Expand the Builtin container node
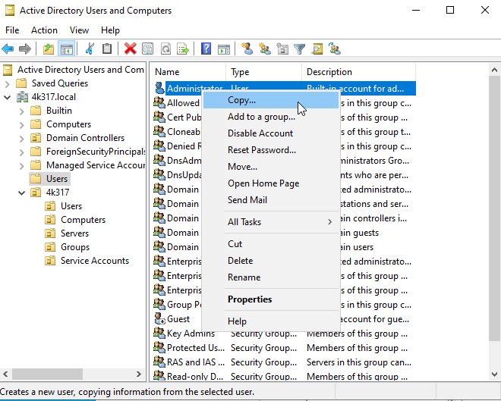The image size is (501, 401). [x=22, y=111]
